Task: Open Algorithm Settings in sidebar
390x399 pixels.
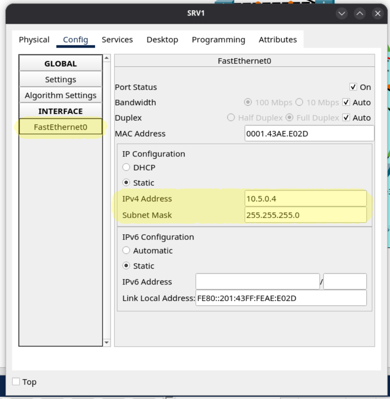Action: pyautogui.click(x=60, y=95)
